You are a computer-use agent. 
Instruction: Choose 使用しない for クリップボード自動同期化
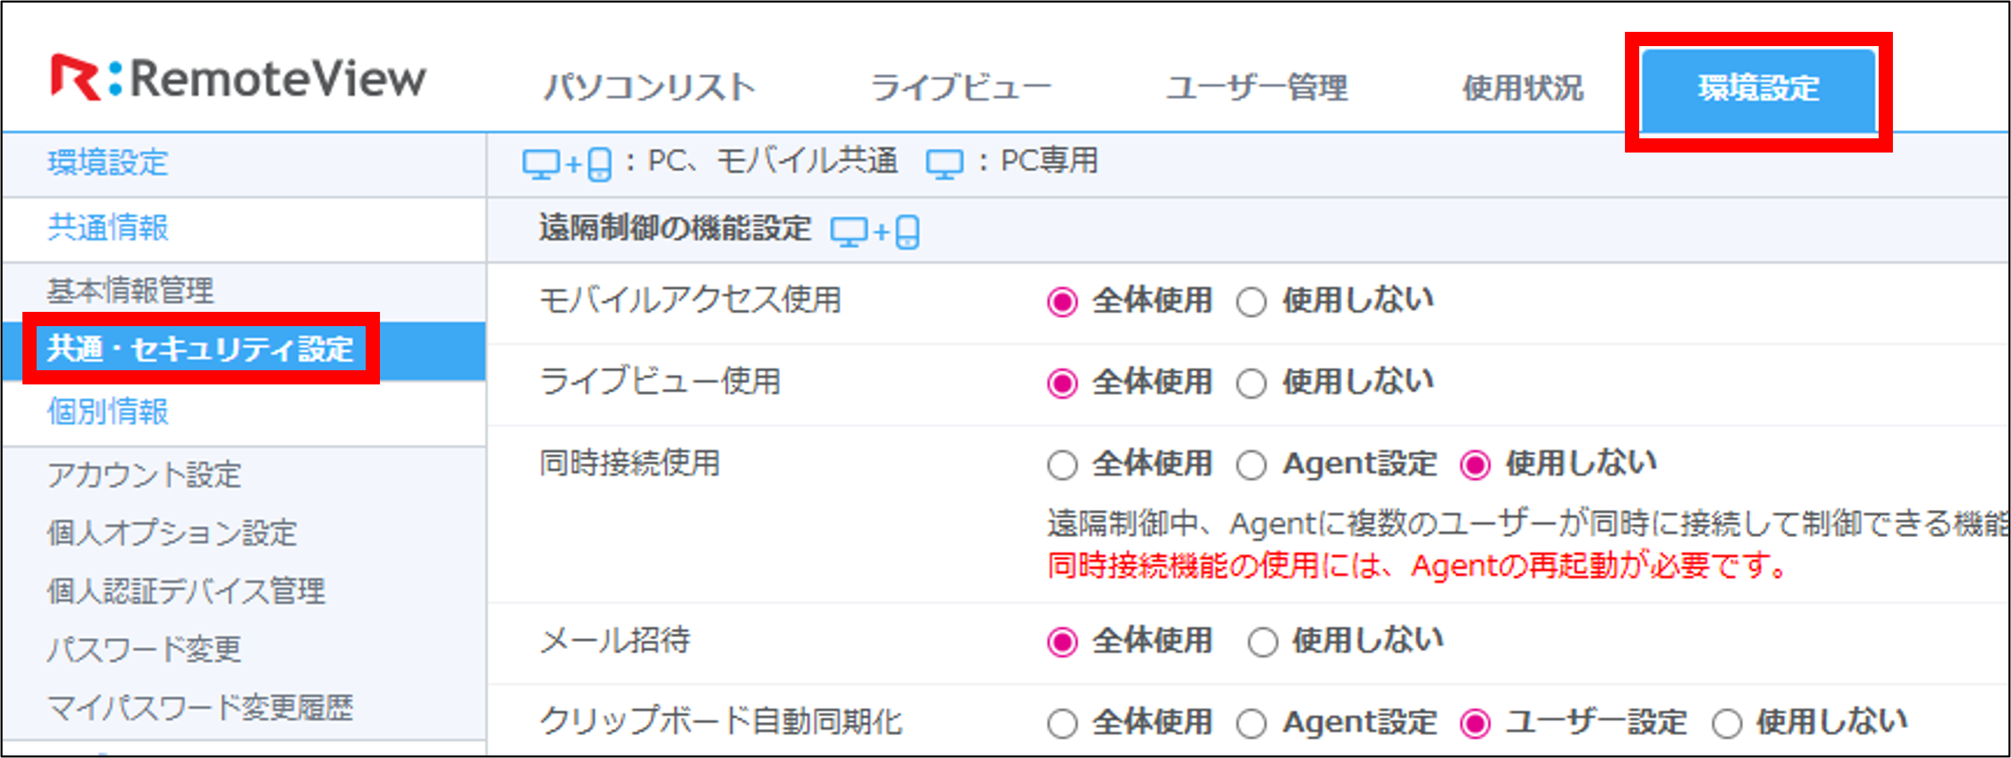coord(1727,723)
